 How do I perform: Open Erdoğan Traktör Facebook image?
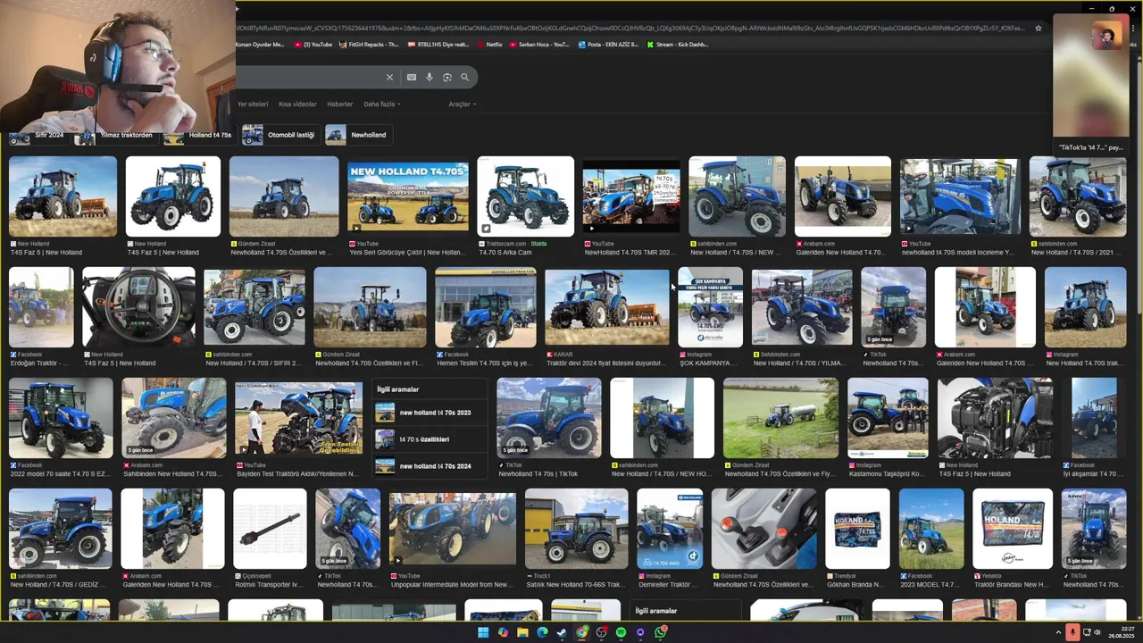[x=41, y=307]
